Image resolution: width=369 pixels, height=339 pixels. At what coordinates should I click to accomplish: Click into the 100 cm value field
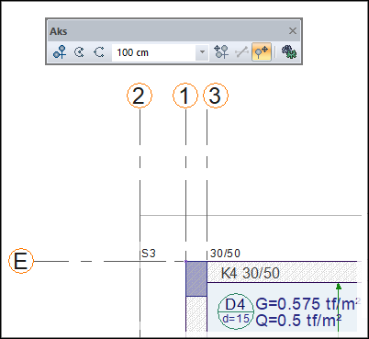click(x=153, y=52)
